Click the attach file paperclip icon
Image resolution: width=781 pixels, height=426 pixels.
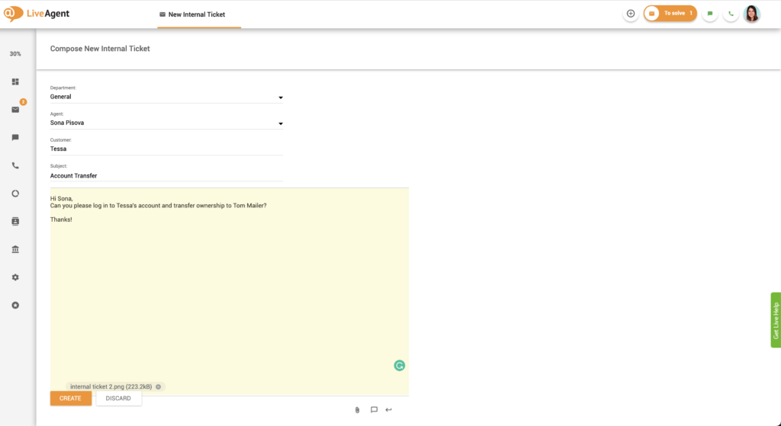point(357,410)
